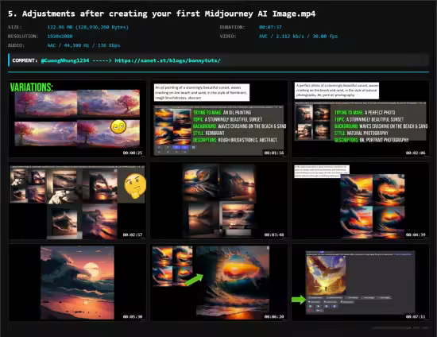This screenshot has height=337, width=437.
Task: Click the 'TRYING TO MAKE: AN OIL PAINTING' line
Action: (x=222, y=113)
